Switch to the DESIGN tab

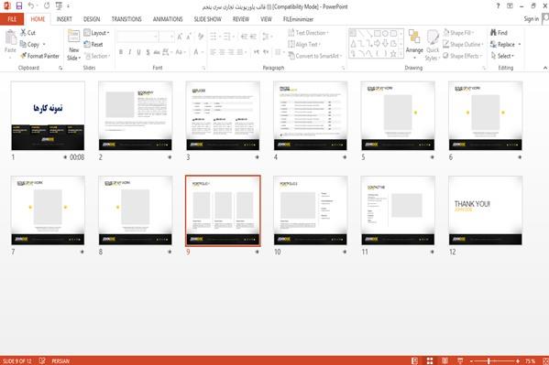[x=92, y=19]
